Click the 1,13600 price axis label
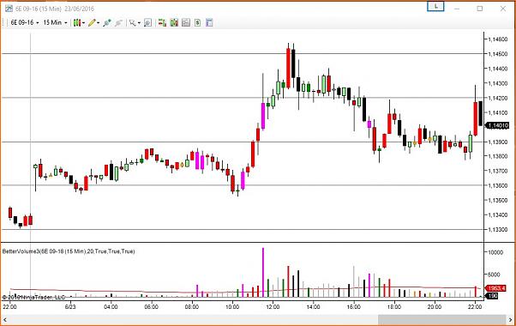516x326 pixels. pyautogui.click(x=497, y=185)
